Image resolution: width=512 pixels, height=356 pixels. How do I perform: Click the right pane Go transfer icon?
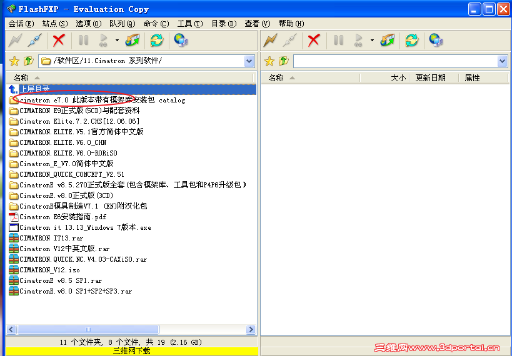pyautogui.click(x=359, y=41)
